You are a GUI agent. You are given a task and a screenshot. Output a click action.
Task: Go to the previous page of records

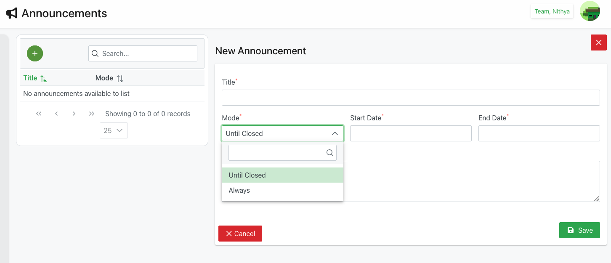56,114
